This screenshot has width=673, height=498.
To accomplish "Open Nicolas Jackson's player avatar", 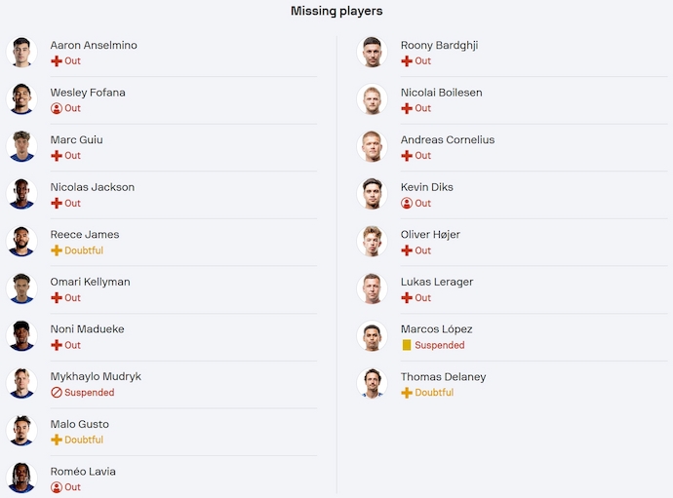I will [21, 194].
